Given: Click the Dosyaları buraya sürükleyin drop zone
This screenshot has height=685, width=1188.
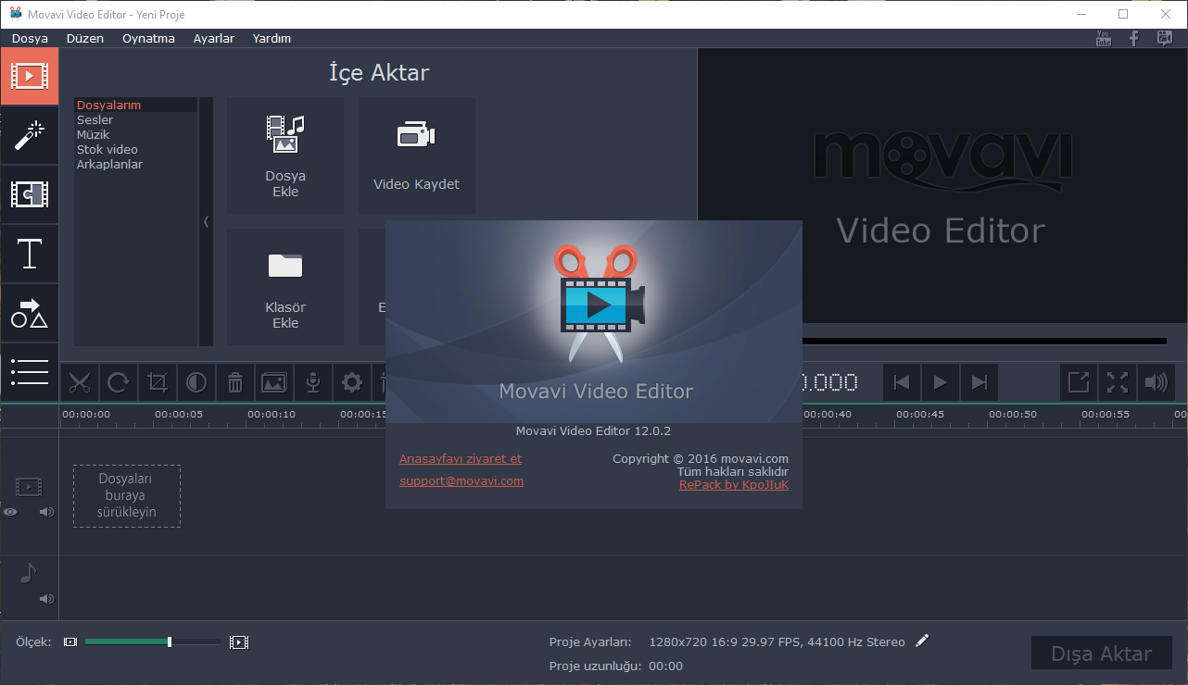Looking at the screenshot, I should [127, 496].
